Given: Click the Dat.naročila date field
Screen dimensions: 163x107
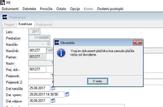Looking at the screenshot, I should 39,88.
